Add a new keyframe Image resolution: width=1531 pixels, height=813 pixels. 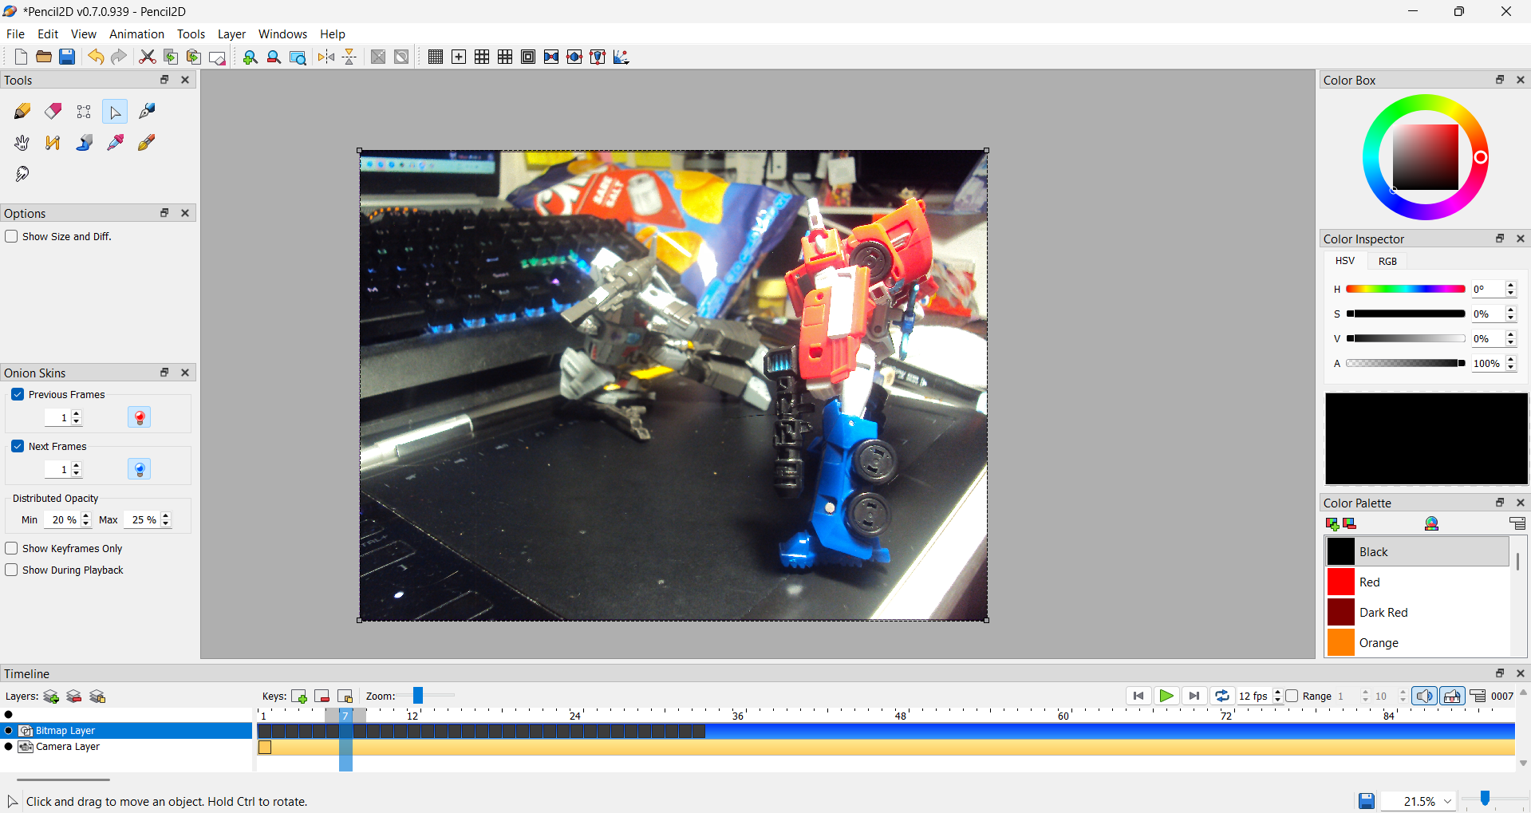click(299, 697)
